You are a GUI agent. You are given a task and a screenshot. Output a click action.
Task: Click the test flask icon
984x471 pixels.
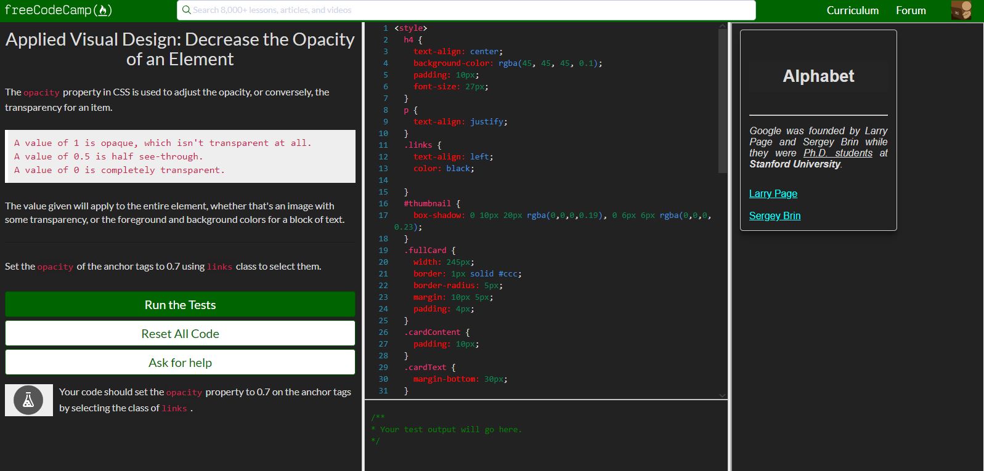28,400
